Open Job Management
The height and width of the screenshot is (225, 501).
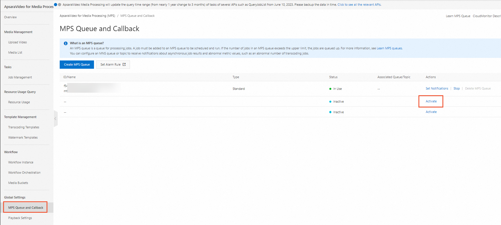tap(20, 77)
